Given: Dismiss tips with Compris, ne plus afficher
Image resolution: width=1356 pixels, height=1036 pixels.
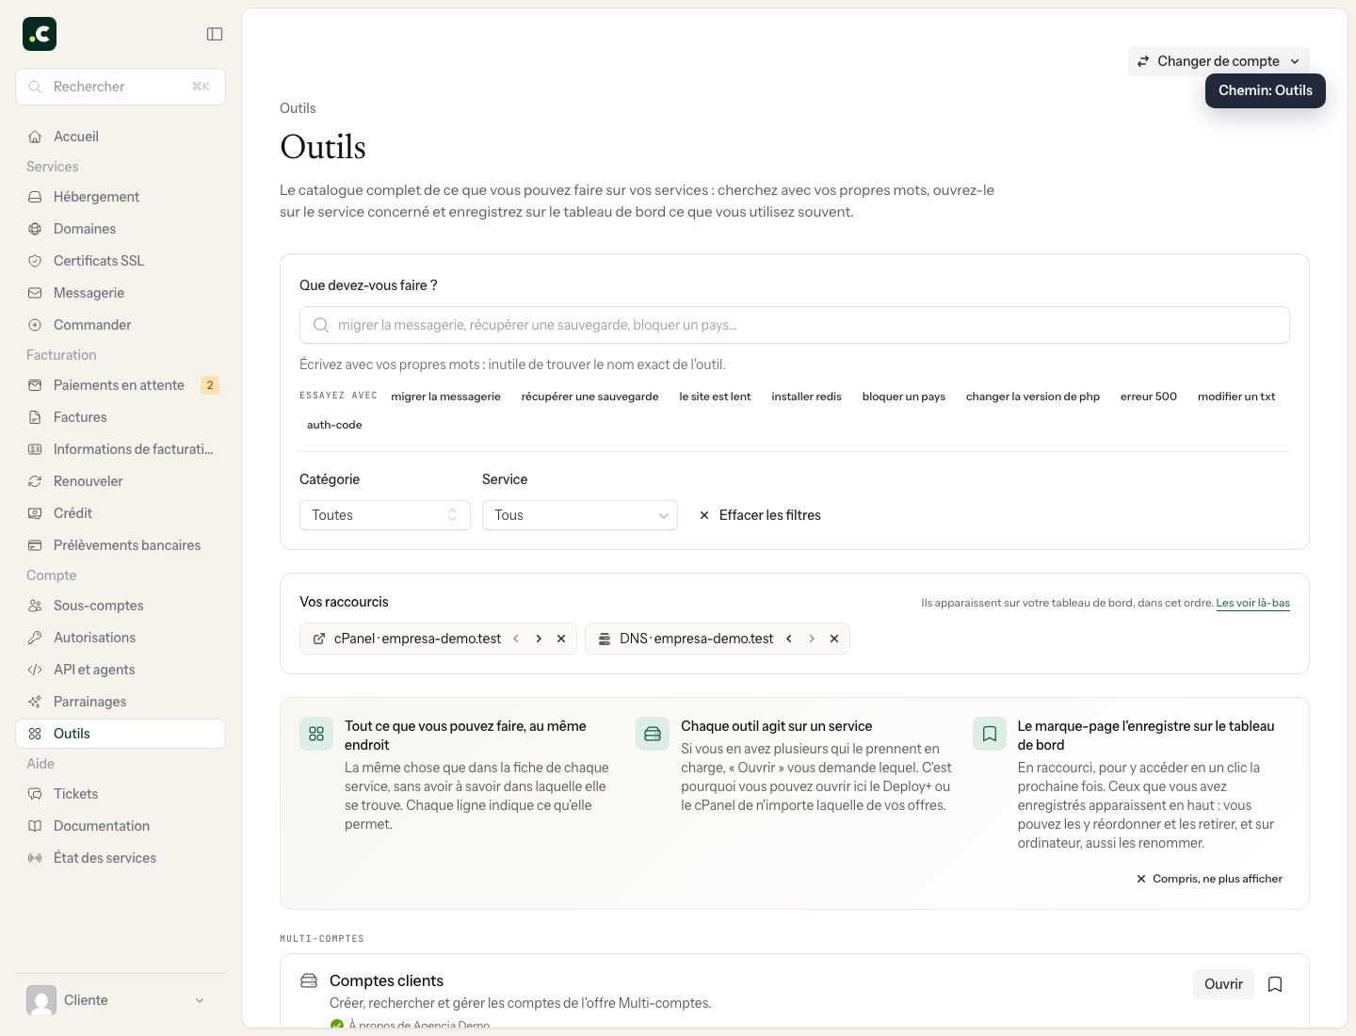Looking at the screenshot, I should pyautogui.click(x=1209, y=879).
